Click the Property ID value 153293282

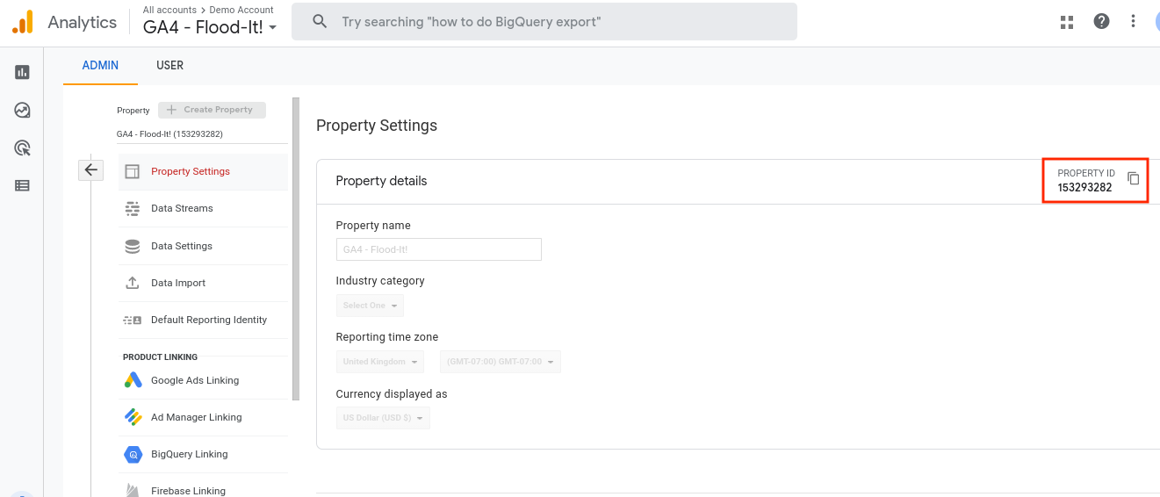point(1084,187)
